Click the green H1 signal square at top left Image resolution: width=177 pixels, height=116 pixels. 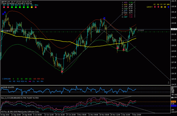[20, 7]
